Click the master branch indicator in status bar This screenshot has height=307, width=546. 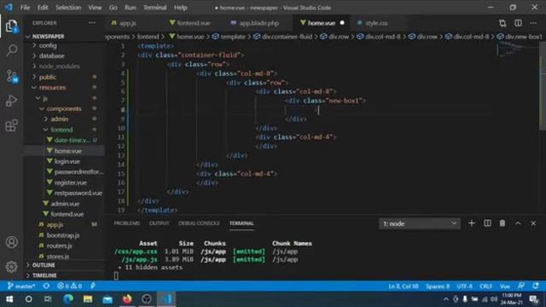pos(21,287)
